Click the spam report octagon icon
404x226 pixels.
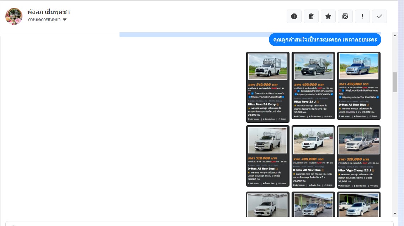(294, 16)
